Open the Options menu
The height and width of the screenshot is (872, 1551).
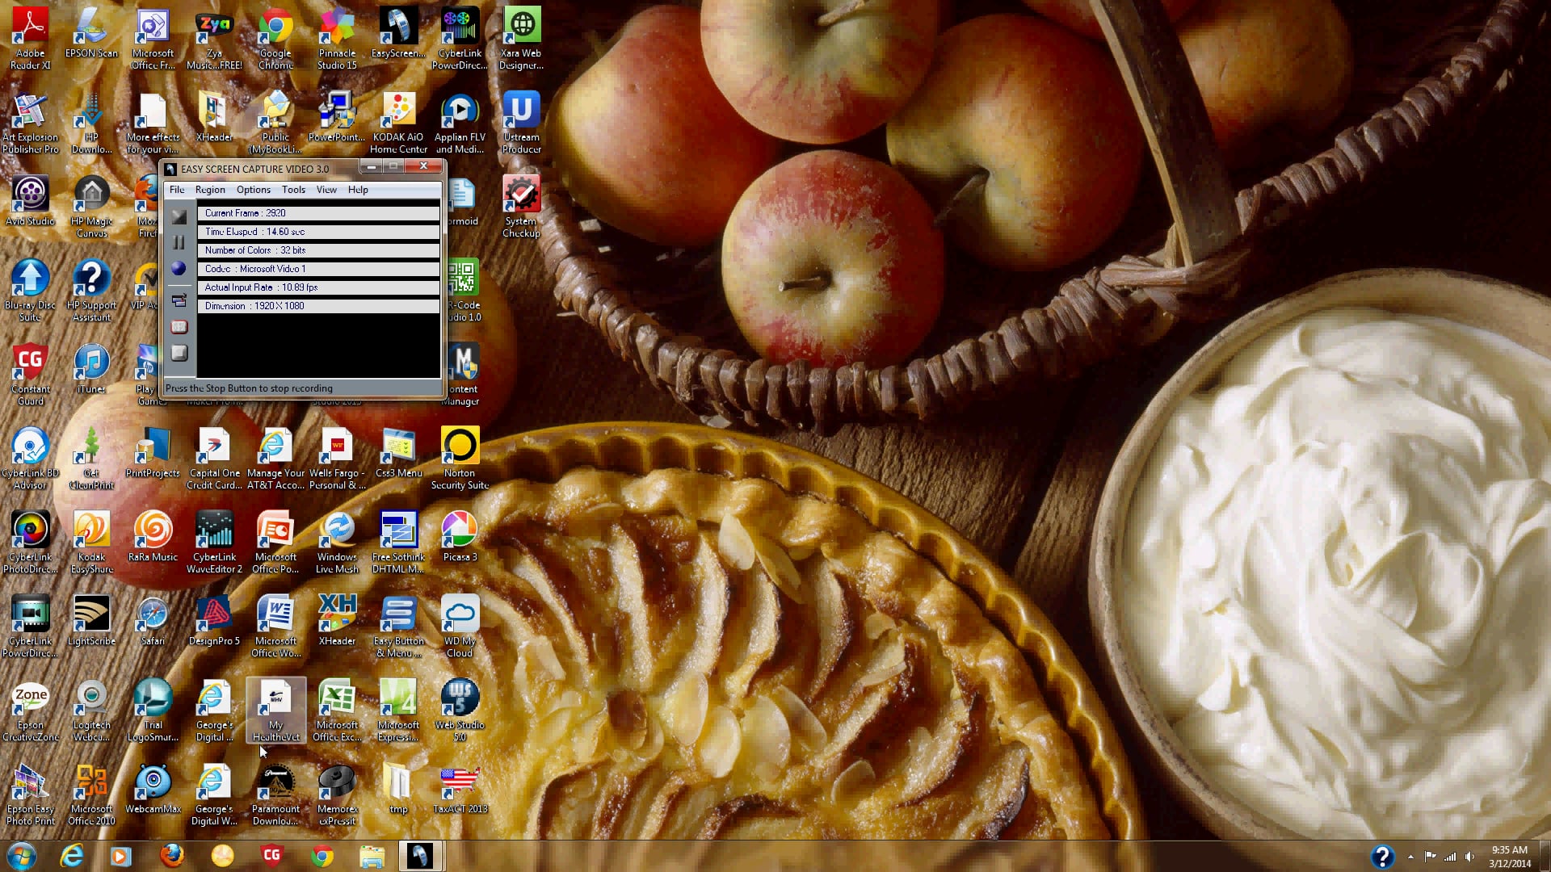254,190
